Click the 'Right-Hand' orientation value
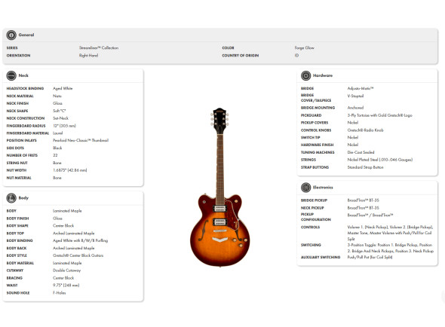445x327 pixels. pos(88,55)
